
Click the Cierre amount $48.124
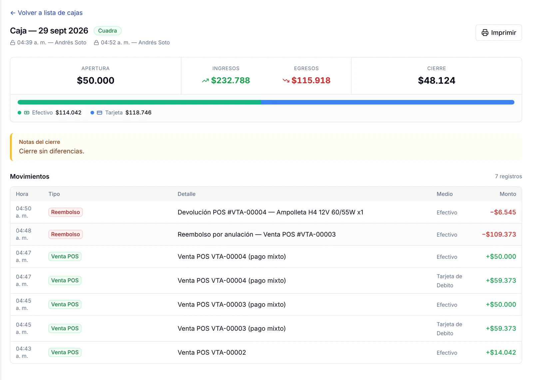click(x=437, y=81)
